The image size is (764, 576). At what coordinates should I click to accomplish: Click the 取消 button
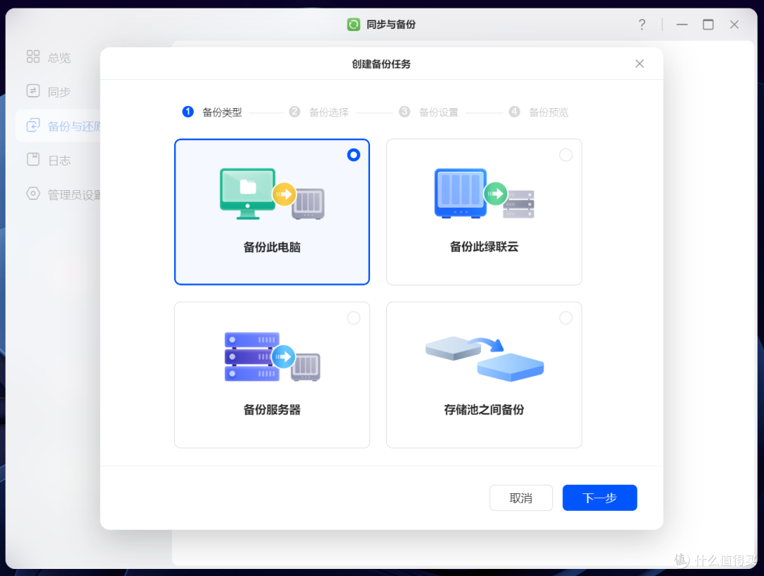(521, 498)
